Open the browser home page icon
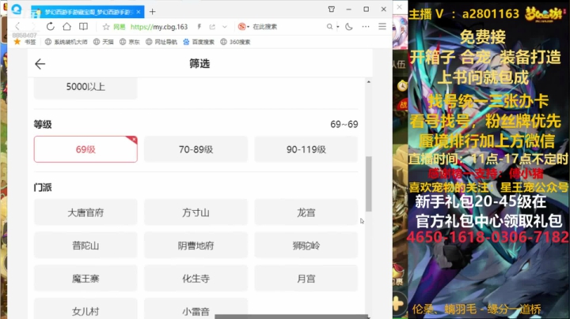 [66, 27]
